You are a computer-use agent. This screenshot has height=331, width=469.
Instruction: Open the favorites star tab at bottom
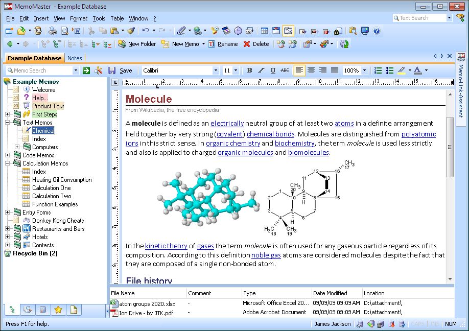(58, 310)
